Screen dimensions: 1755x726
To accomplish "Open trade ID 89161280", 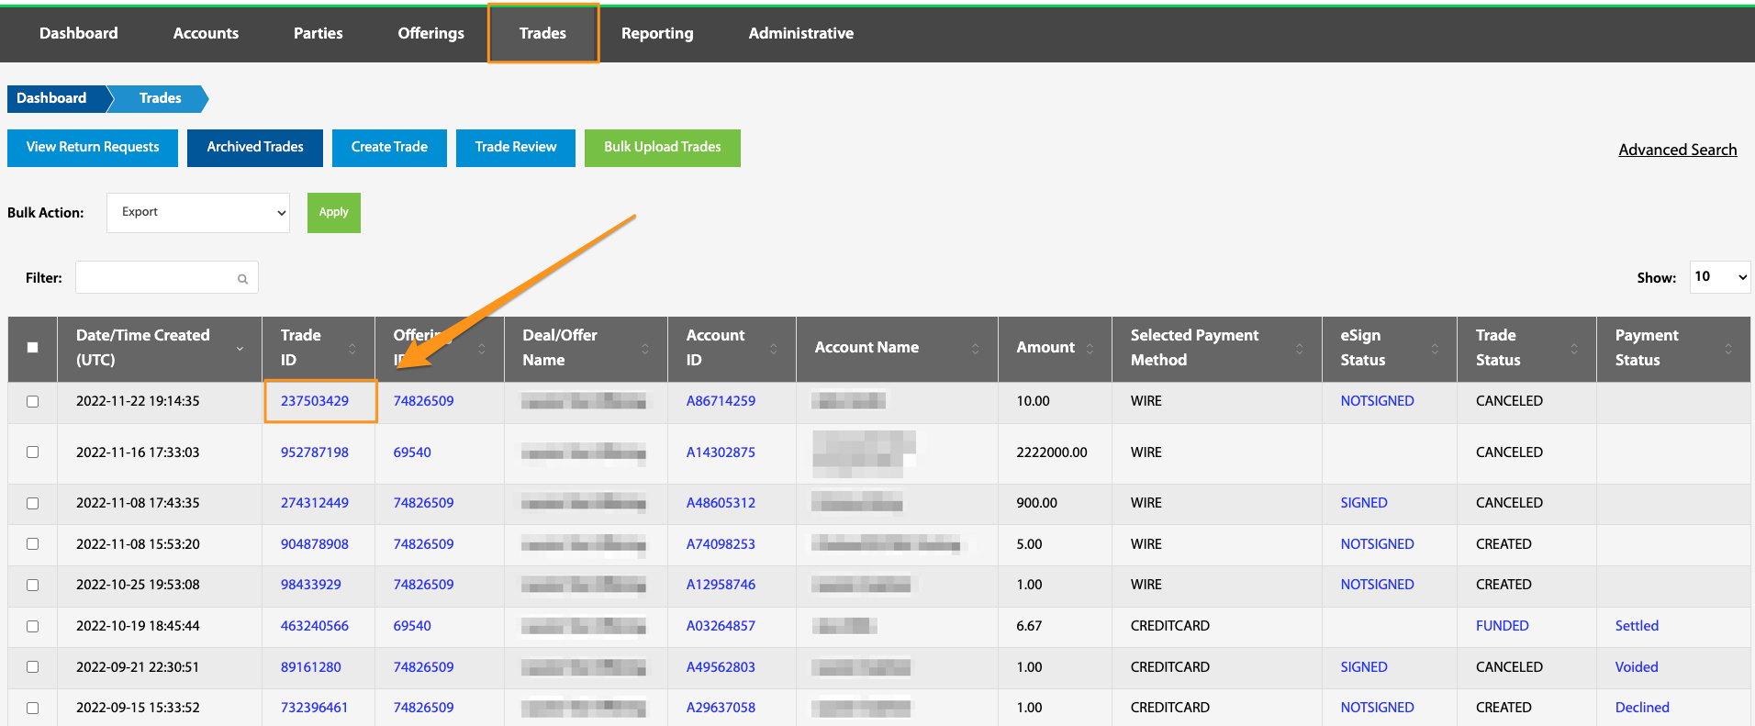I will tap(311, 667).
